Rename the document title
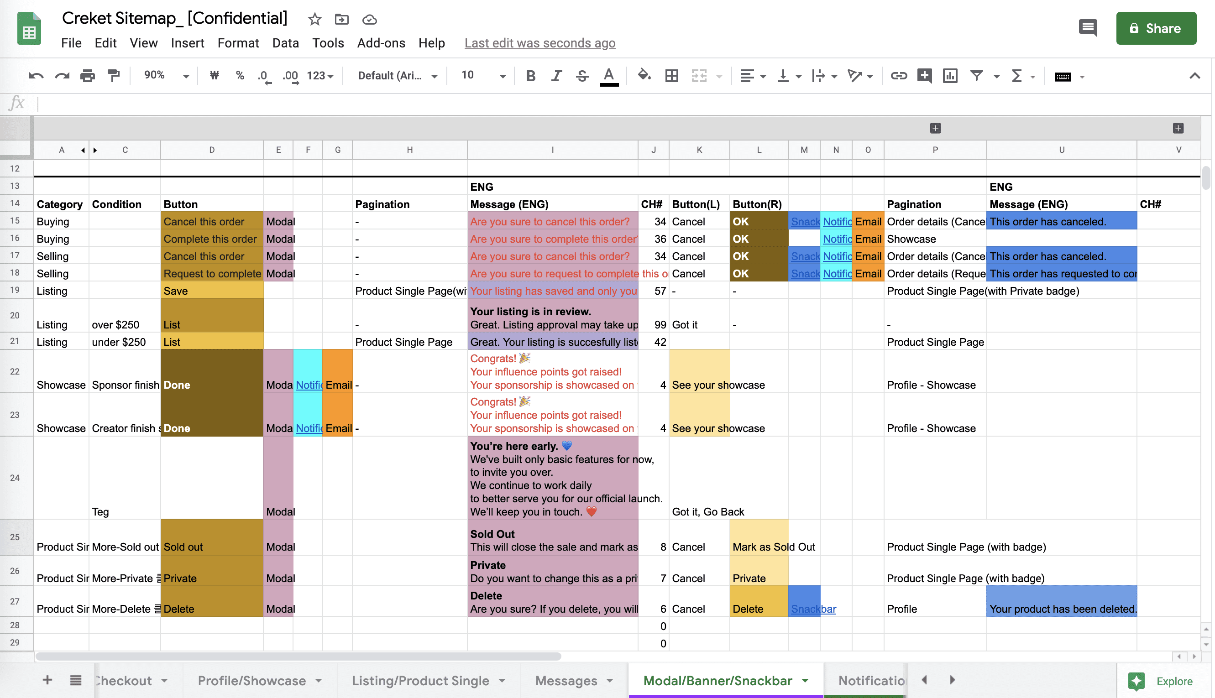 click(174, 18)
